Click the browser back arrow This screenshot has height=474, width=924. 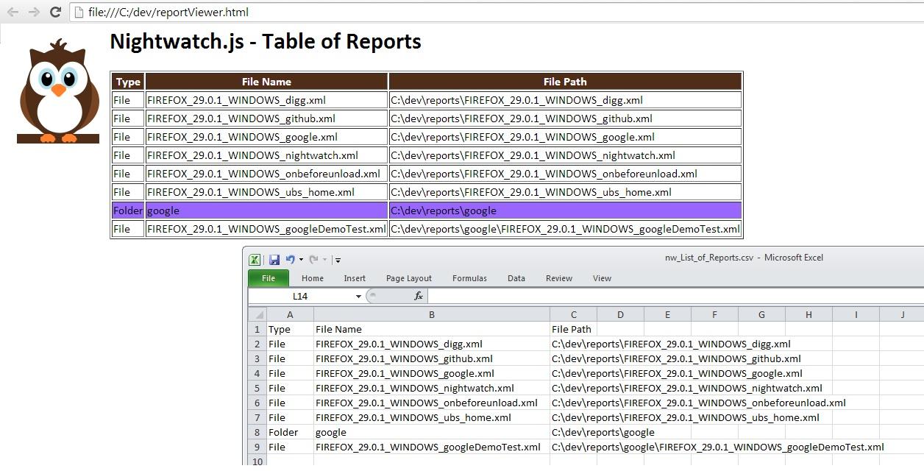point(13,12)
